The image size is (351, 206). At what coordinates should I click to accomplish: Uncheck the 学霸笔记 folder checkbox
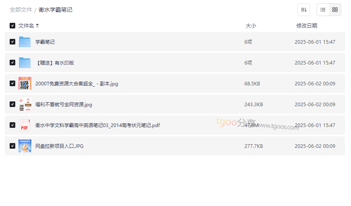(x=12, y=42)
